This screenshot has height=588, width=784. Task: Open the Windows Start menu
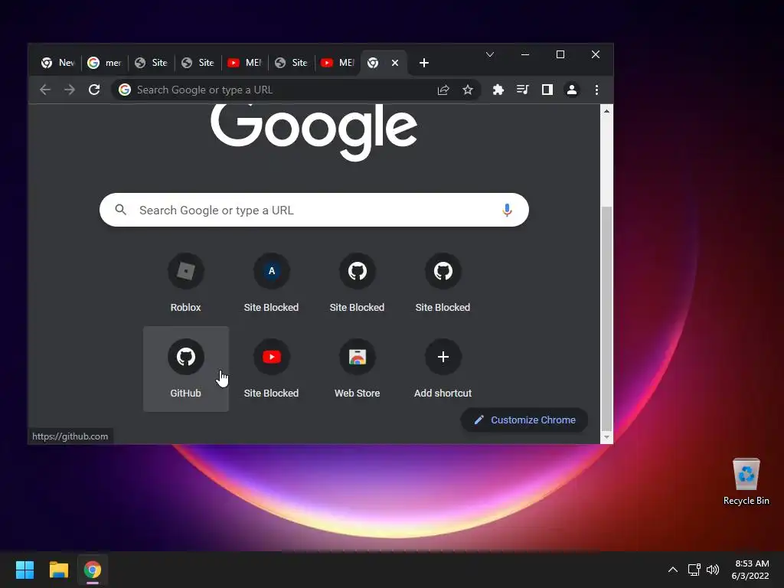pos(24,570)
